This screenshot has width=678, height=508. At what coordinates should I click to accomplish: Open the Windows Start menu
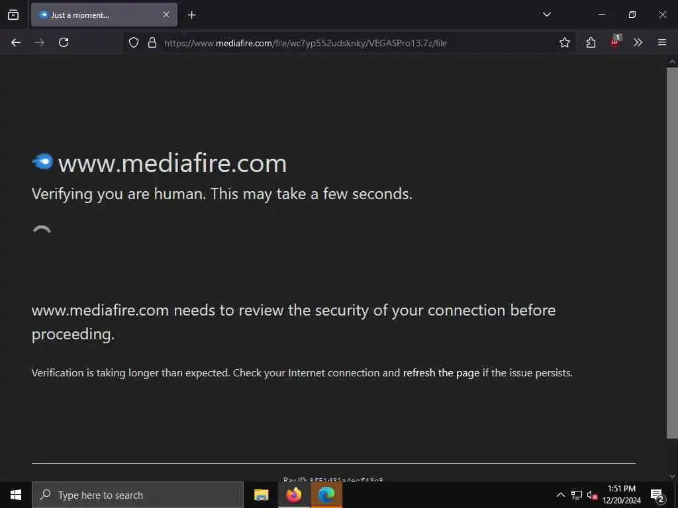coord(16,495)
